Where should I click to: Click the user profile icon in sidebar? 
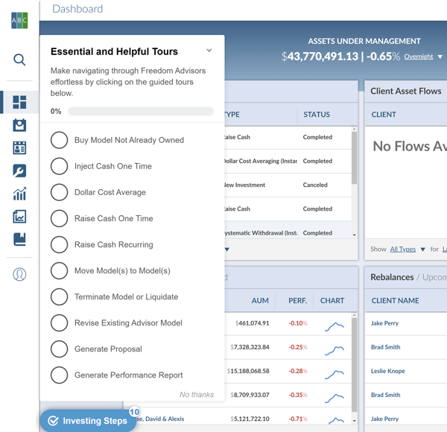click(x=19, y=274)
